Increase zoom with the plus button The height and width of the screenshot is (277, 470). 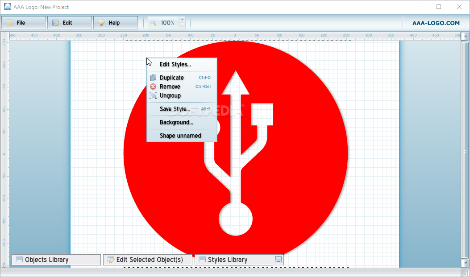pyautogui.click(x=182, y=20)
